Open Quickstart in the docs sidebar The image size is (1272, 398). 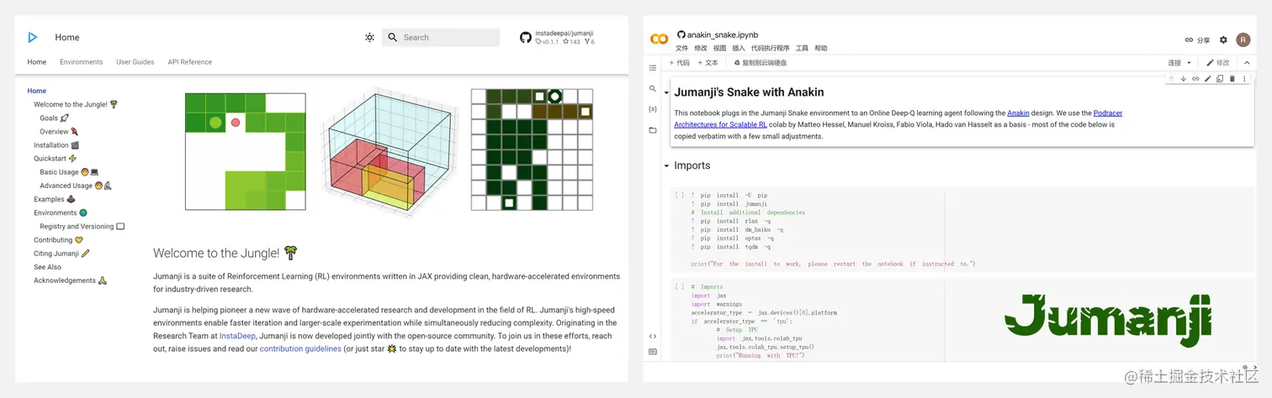55,159
